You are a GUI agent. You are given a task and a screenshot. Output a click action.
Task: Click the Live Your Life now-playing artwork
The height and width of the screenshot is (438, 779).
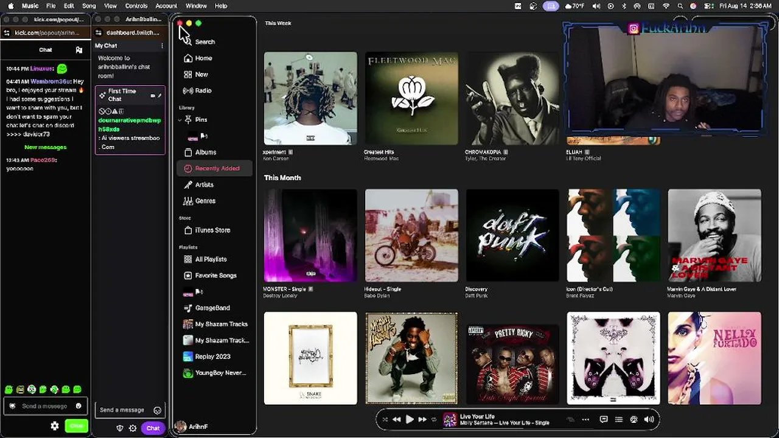point(450,419)
